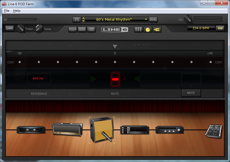Image resolution: width=230 pixels, height=162 pixels.
Task: Open the panel view icon with four dots
Action: 82,29
